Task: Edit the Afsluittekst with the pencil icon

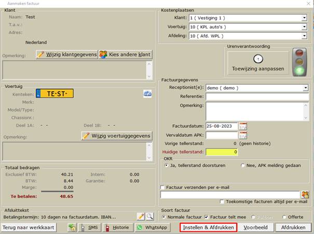Action: click(x=141, y=216)
